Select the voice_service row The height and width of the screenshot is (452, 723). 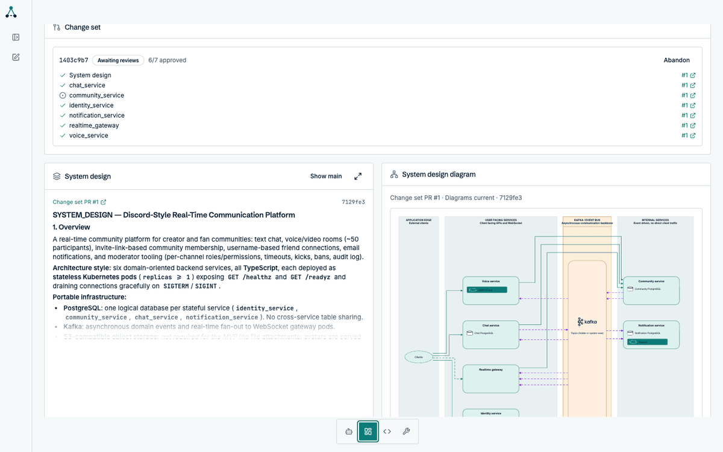[377, 136]
